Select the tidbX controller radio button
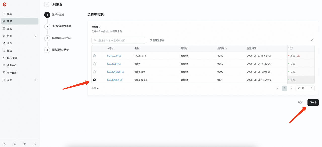322x147 pixels. (x=94, y=64)
